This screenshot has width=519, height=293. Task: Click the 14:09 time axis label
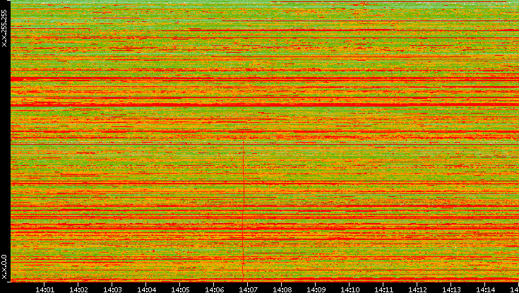tap(316, 289)
